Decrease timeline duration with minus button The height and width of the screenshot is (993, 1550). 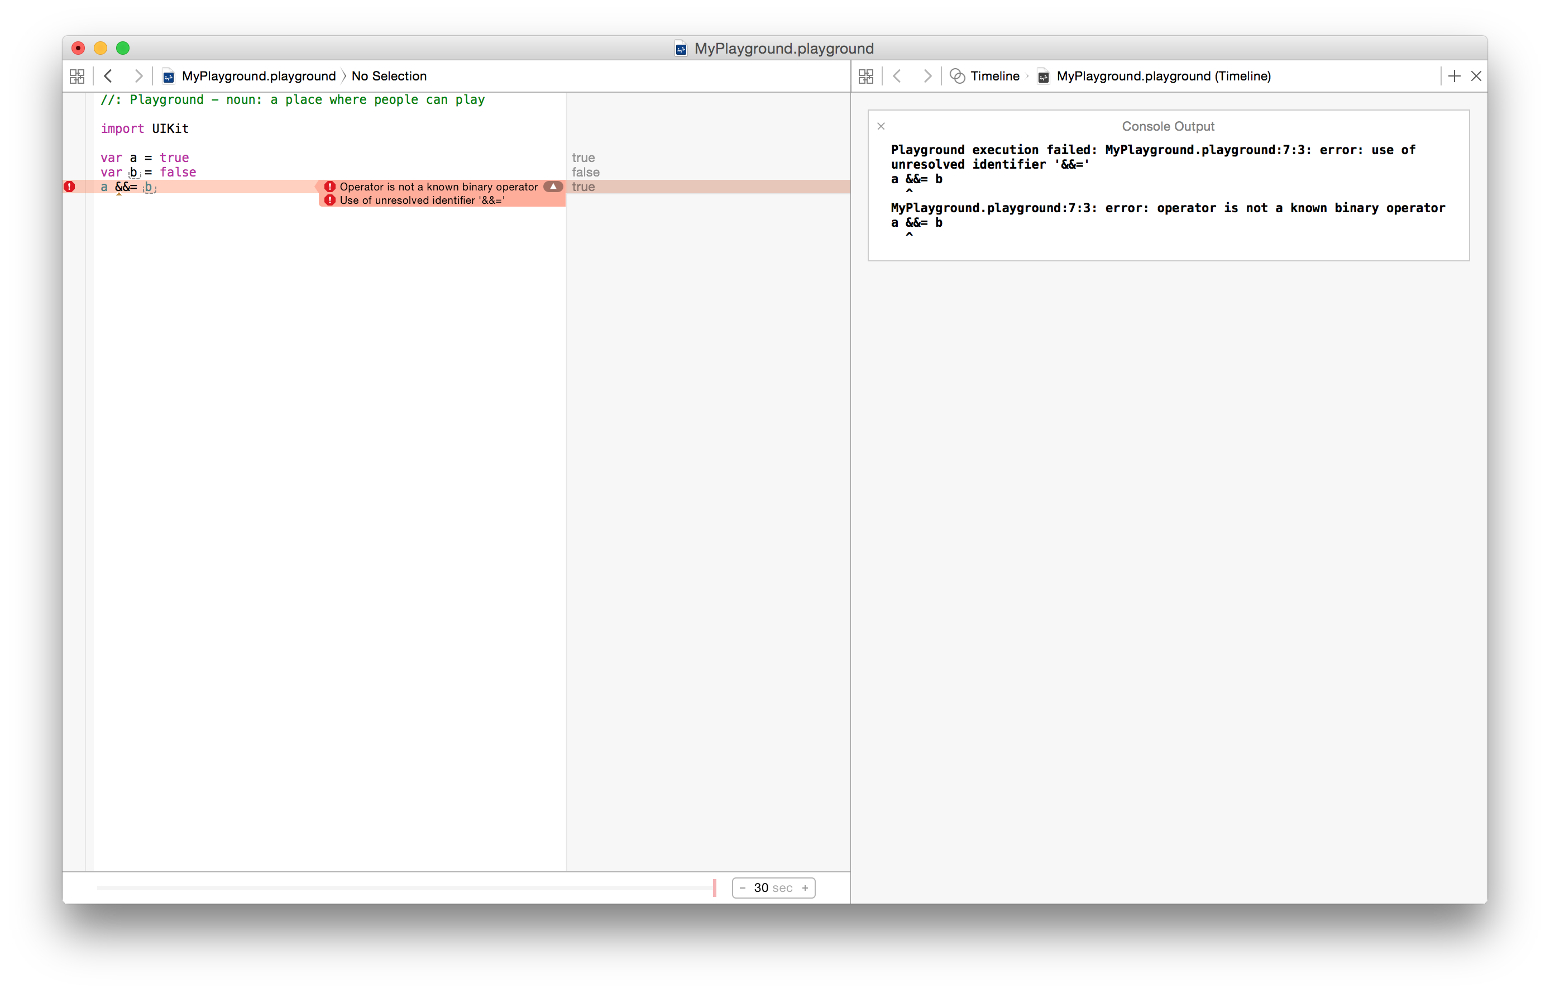pyautogui.click(x=743, y=888)
